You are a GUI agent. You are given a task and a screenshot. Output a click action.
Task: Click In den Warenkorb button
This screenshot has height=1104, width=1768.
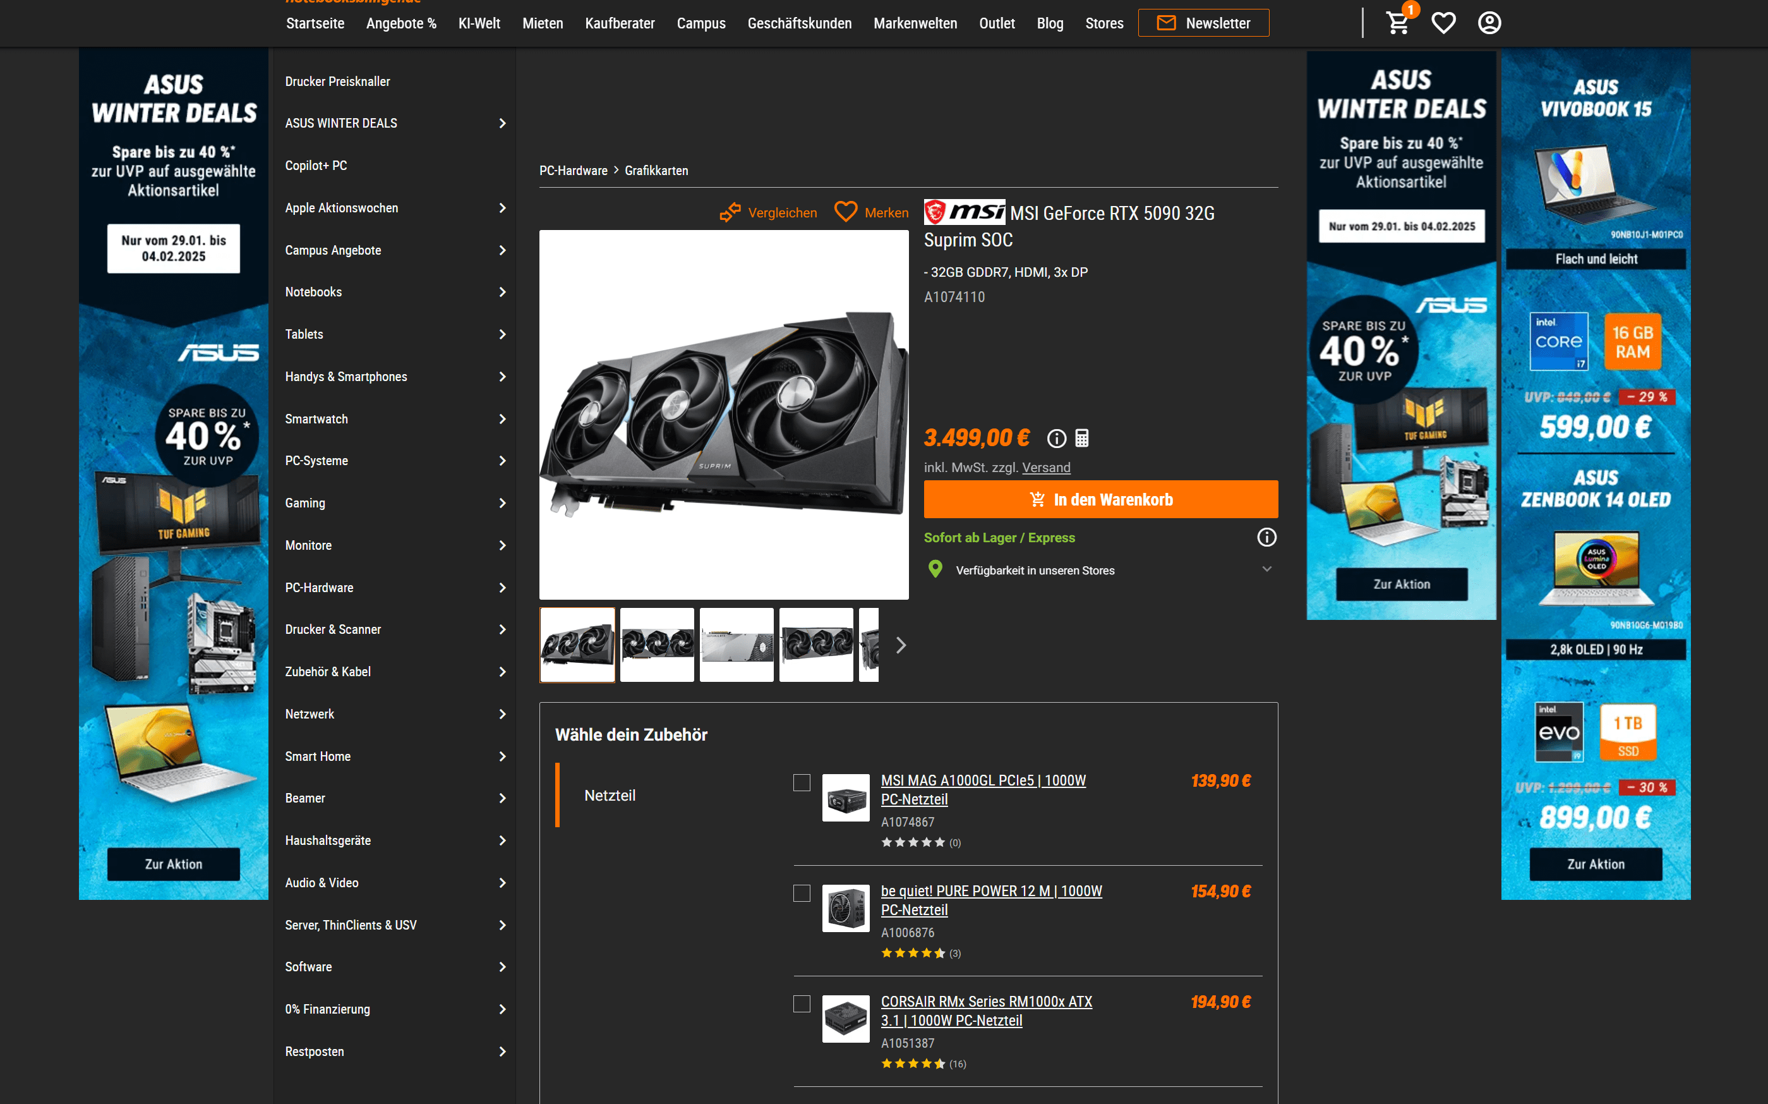pos(1100,499)
